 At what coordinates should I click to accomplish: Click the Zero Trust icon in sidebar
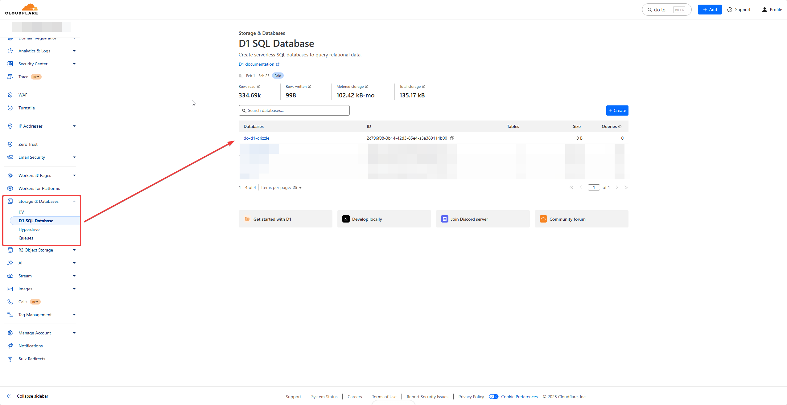click(10, 144)
